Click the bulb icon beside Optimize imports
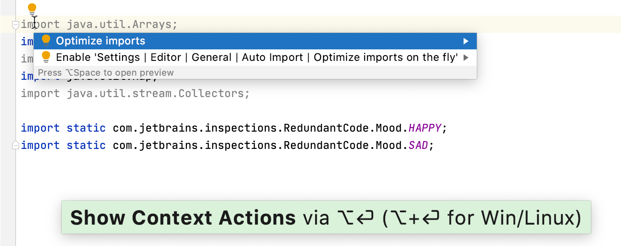621x246 pixels. 46,40
